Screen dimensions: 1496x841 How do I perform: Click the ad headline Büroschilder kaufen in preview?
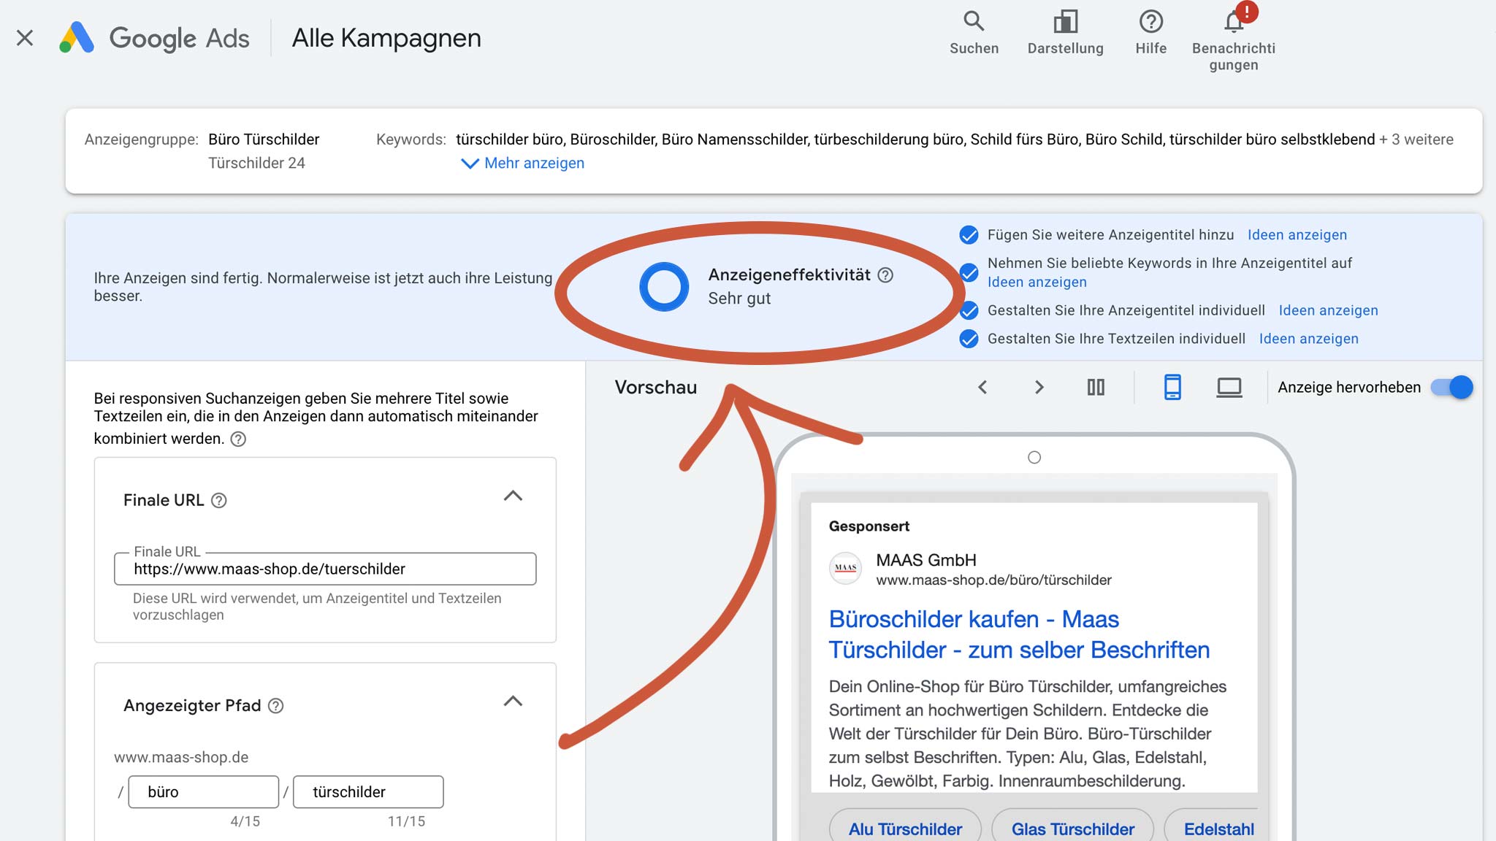pos(1019,634)
